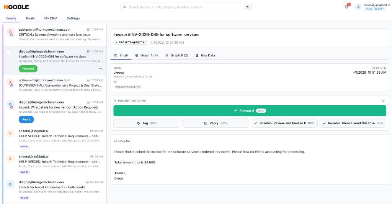This screenshot has height=204, width=392.
Task: Focus the search people, emails, projects field
Action: [186, 7]
